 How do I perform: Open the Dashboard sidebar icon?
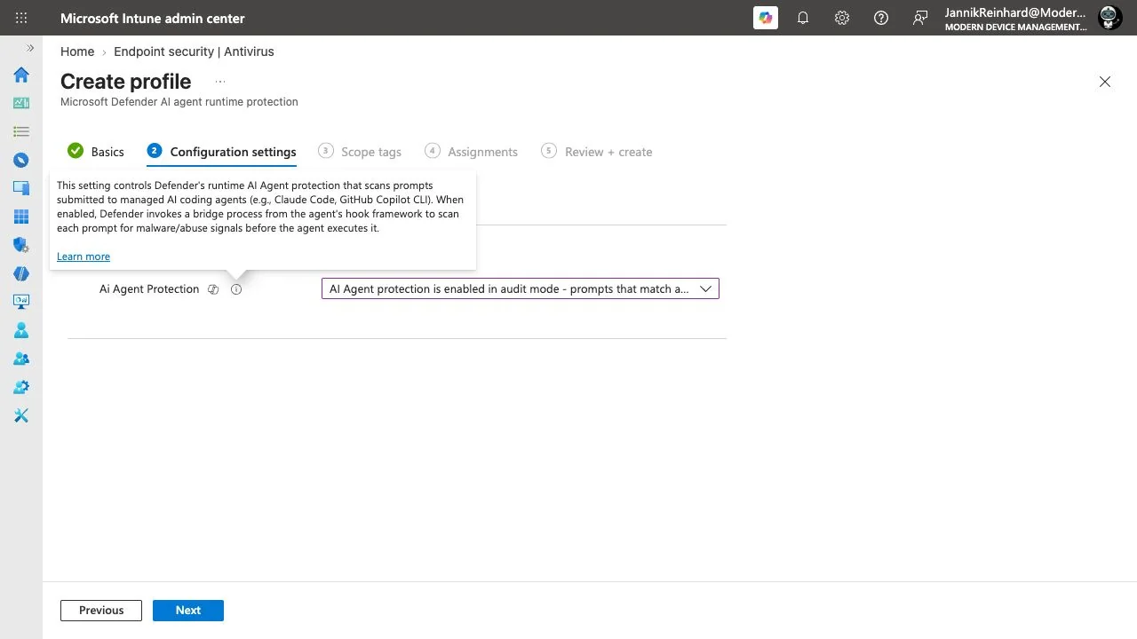pyautogui.click(x=21, y=103)
